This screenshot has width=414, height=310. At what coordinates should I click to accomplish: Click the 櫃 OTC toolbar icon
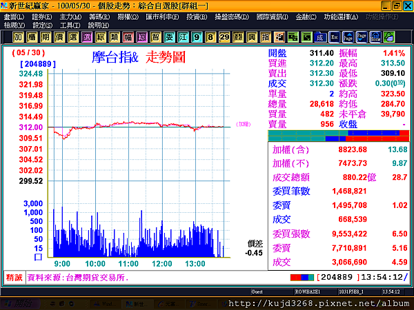tap(32, 37)
